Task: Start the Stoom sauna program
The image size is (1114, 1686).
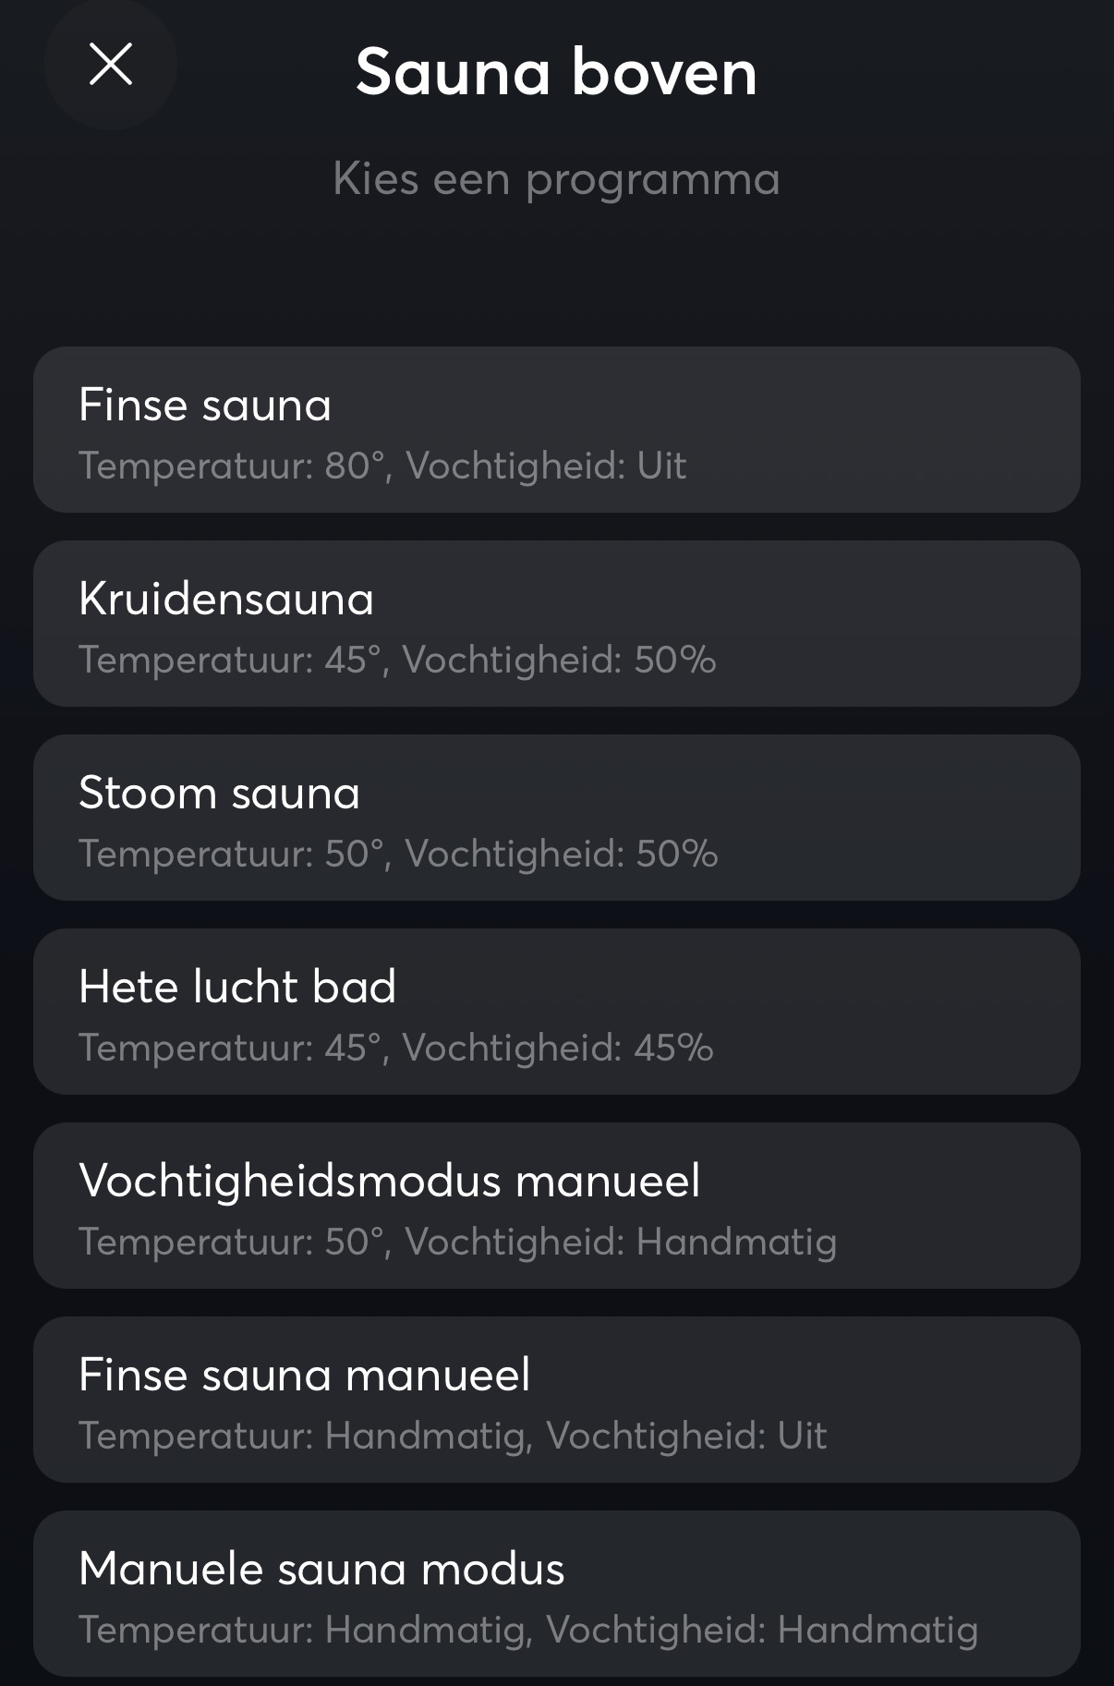Action: (x=556, y=818)
